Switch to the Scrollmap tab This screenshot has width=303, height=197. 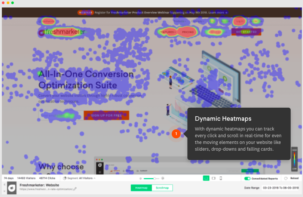162,188
